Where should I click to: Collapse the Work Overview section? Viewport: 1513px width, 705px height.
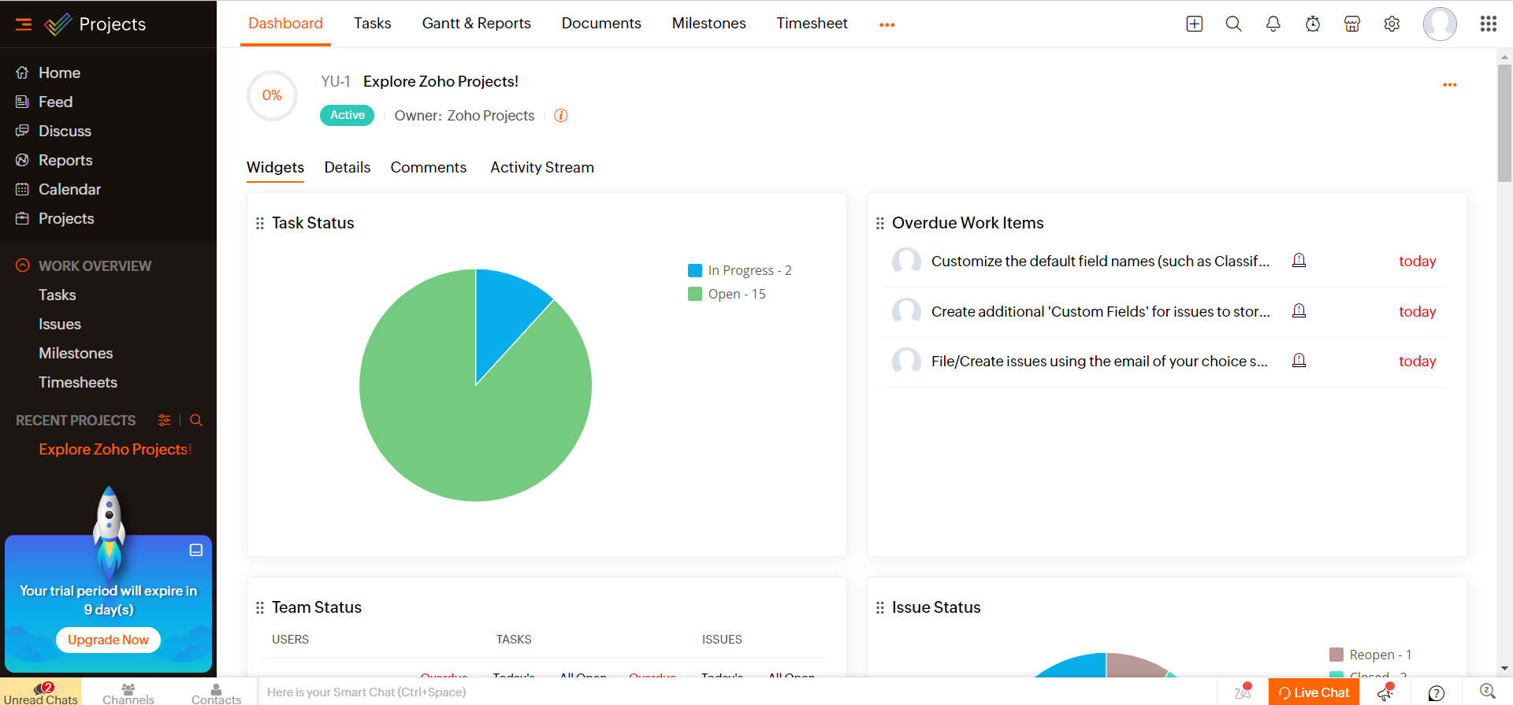pyautogui.click(x=23, y=265)
